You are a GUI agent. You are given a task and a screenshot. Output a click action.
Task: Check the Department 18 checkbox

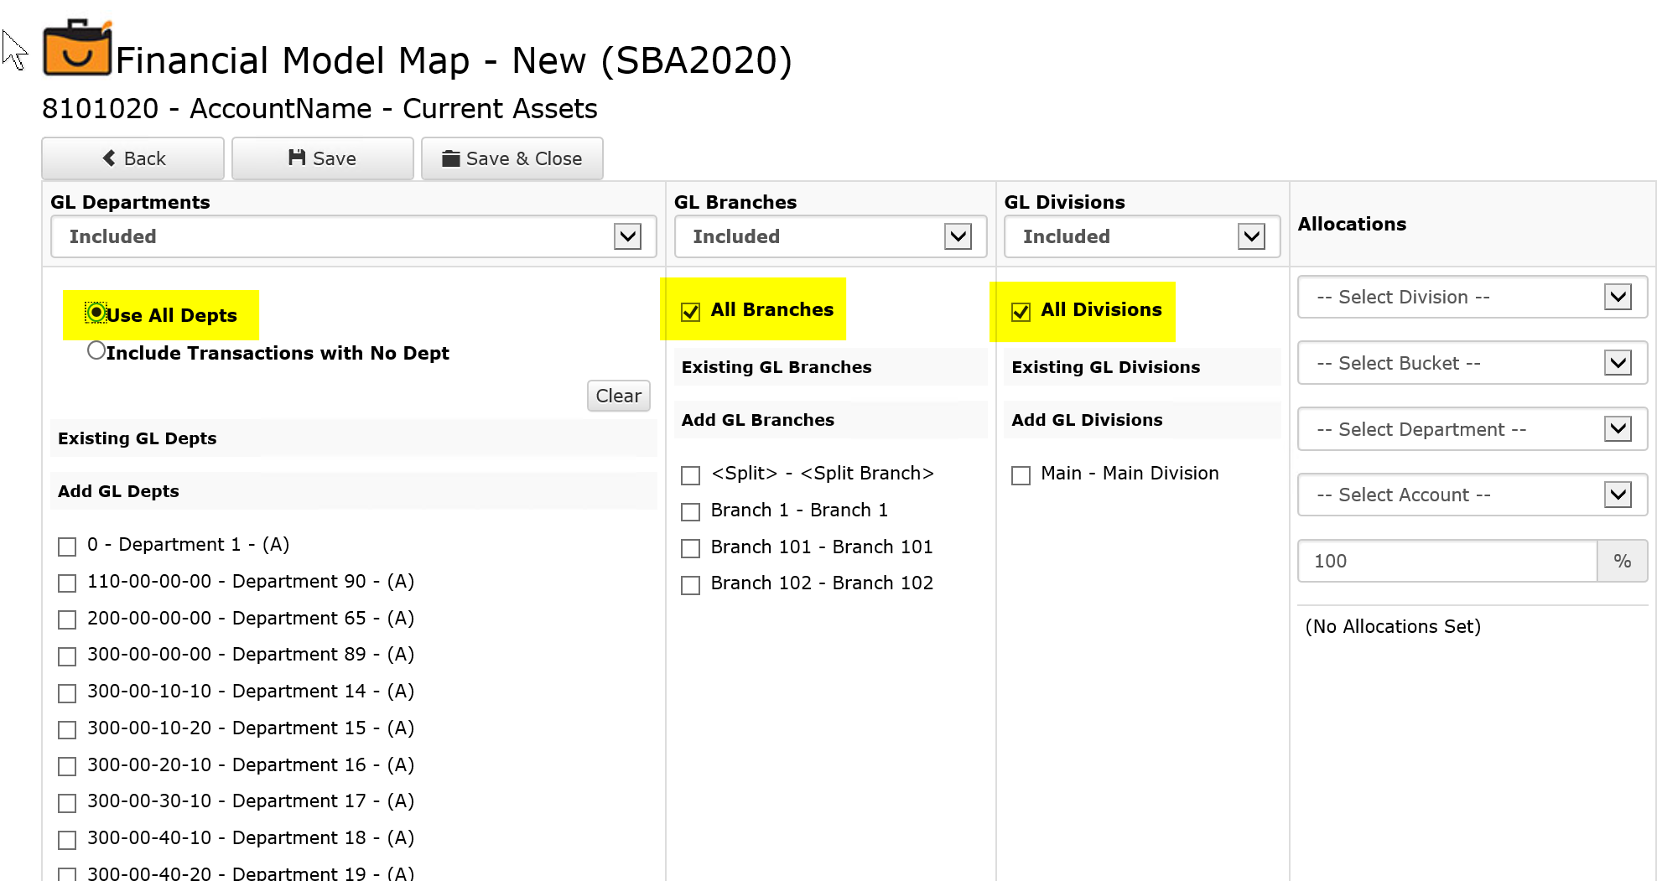coord(67,839)
